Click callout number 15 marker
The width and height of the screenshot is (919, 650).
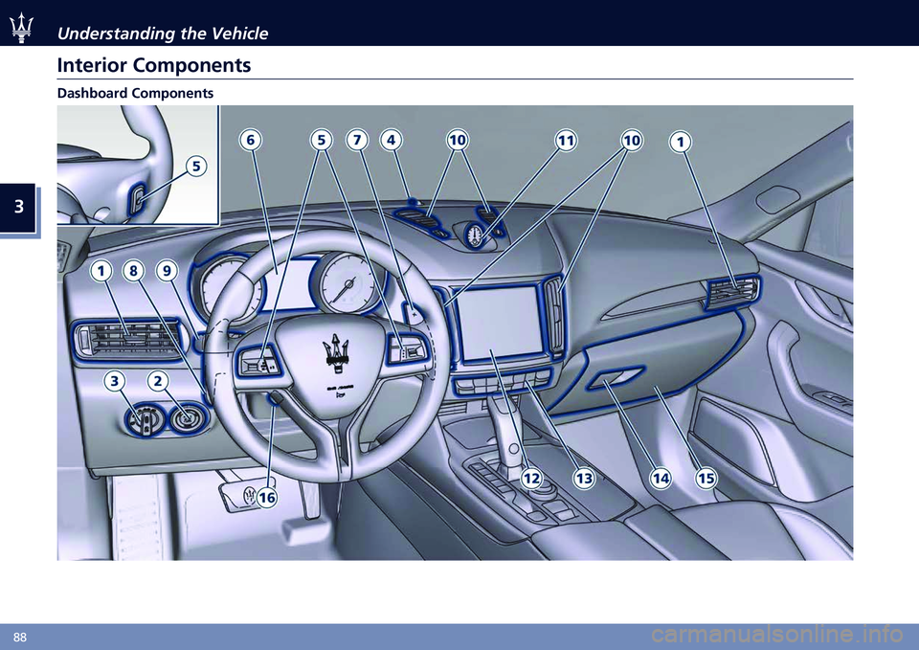coord(706,479)
